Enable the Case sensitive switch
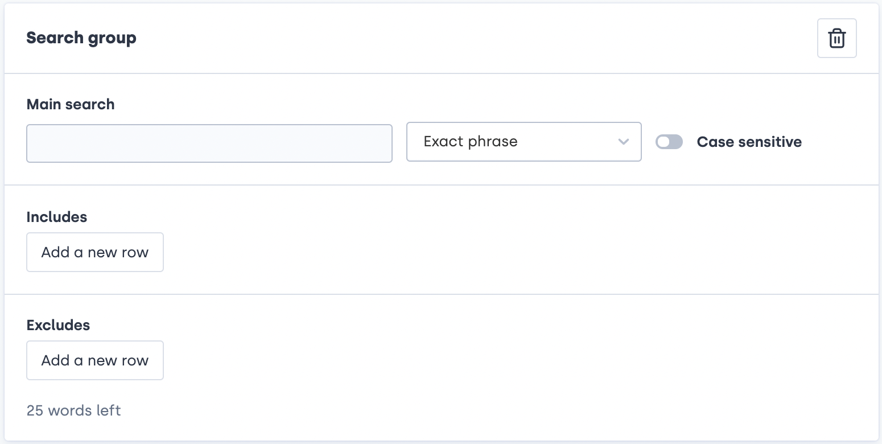The width and height of the screenshot is (882, 444). pos(669,142)
